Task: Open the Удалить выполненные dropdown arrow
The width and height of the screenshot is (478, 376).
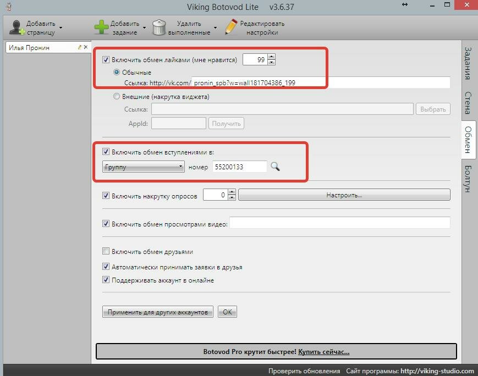Action: [215, 27]
